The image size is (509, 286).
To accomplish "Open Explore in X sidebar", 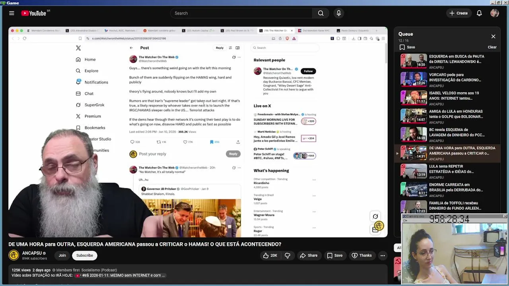I will [87, 71].
